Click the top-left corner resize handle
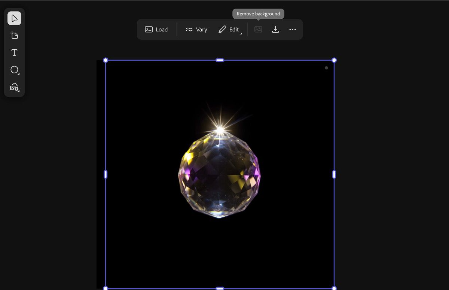The image size is (449, 290). coord(106,60)
